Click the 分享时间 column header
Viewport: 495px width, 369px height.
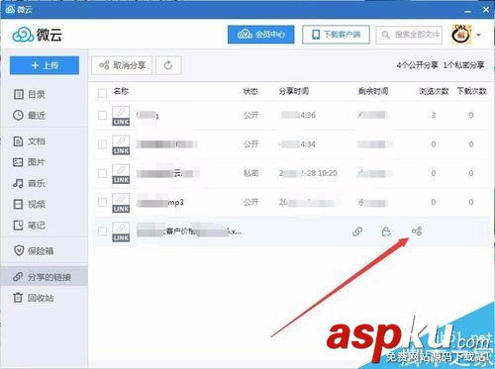tap(294, 91)
